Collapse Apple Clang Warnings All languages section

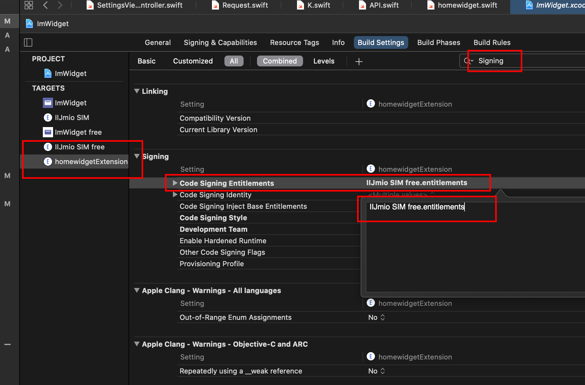click(137, 291)
